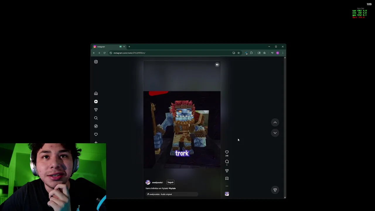This screenshot has width=375, height=211.
Task: Open the #hytale hashtag
Action: pos(172,188)
